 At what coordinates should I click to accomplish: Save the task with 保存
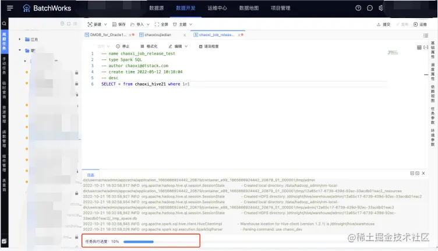pyautogui.click(x=119, y=24)
